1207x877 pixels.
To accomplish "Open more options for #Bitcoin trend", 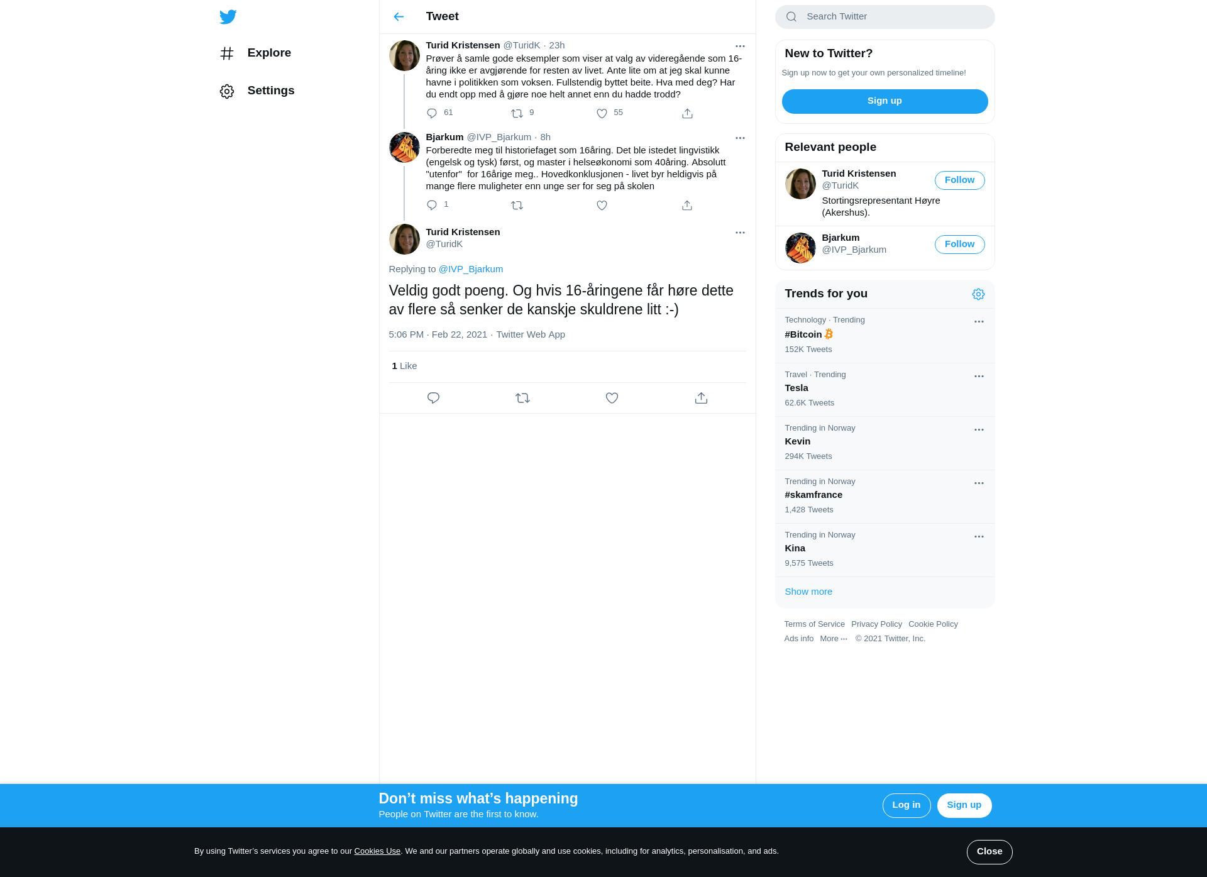I will [x=979, y=321].
